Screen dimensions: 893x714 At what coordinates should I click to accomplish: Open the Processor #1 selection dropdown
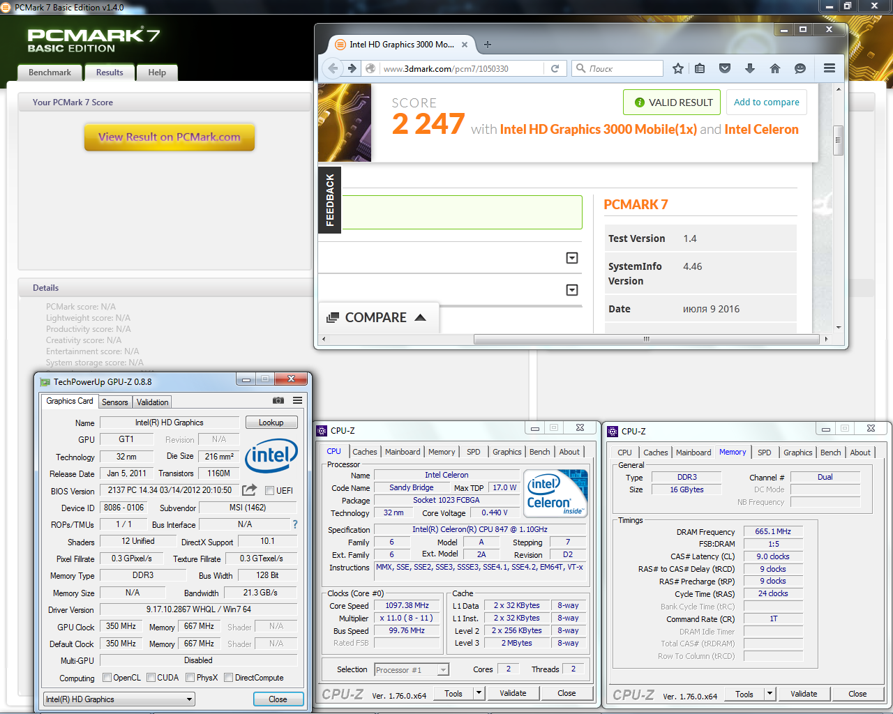pyautogui.click(x=412, y=670)
